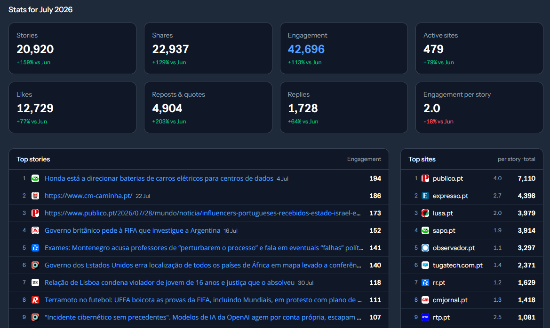
Task: Open expresso.pt in Top sites
Action: [450, 196]
